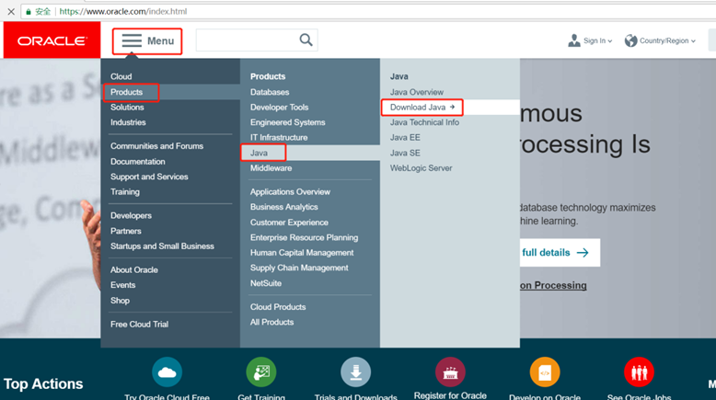Click the Develop on Oracle icon
The height and width of the screenshot is (400, 716).
[x=545, y=372]
